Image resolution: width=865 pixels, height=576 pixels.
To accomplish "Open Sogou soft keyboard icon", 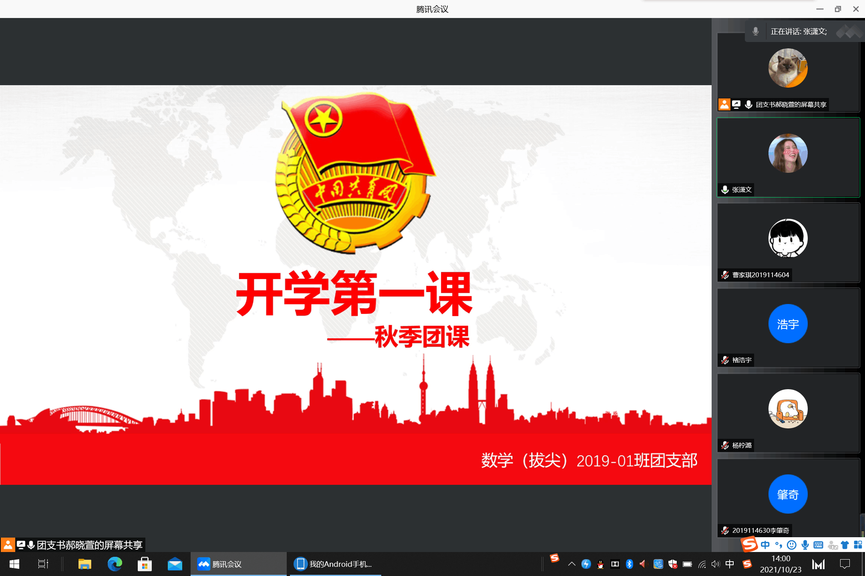I will [x=819, y=545].
